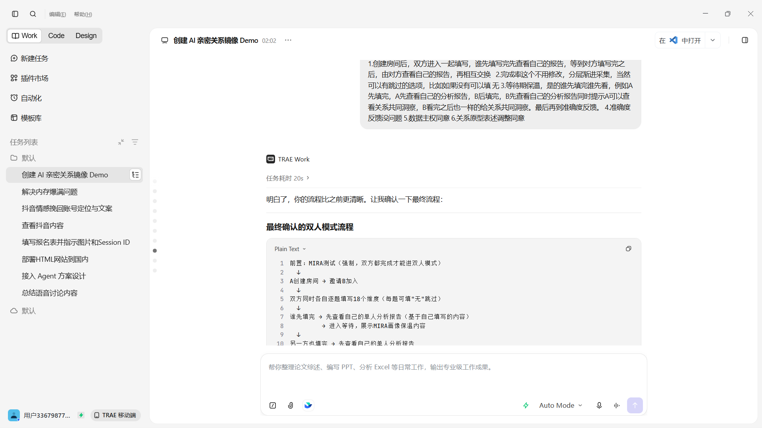Open the 自动化 automation page
Image resolution: width=762 pixels, height=428 pixels.
coord(26,98)
